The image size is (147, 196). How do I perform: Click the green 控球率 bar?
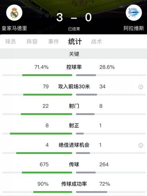click(47, 75)
